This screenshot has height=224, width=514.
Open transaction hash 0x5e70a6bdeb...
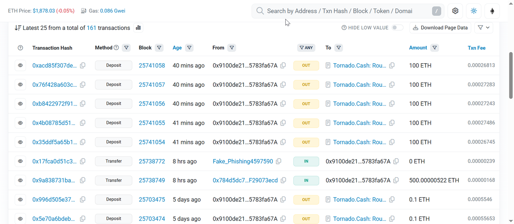pos(54,219)
